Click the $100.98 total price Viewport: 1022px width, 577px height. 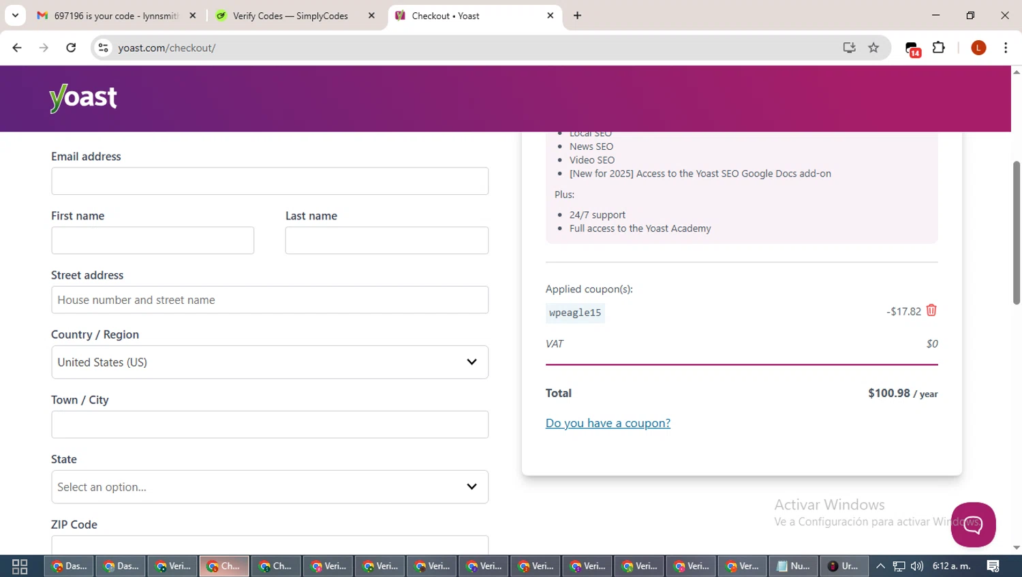[889, 393]
